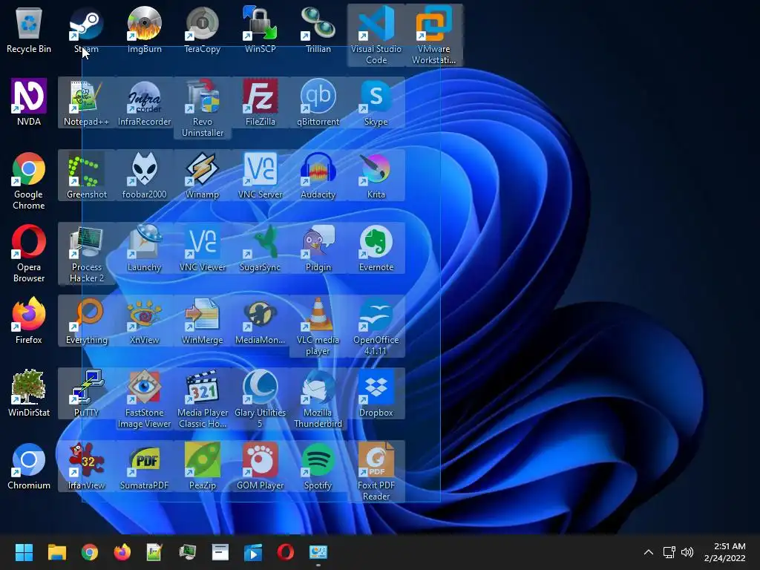Image resolution: width=760 pixels, height=570 pixels.
Task: Select the PuTTY desktop shortcut
Action: click(86, 393)
